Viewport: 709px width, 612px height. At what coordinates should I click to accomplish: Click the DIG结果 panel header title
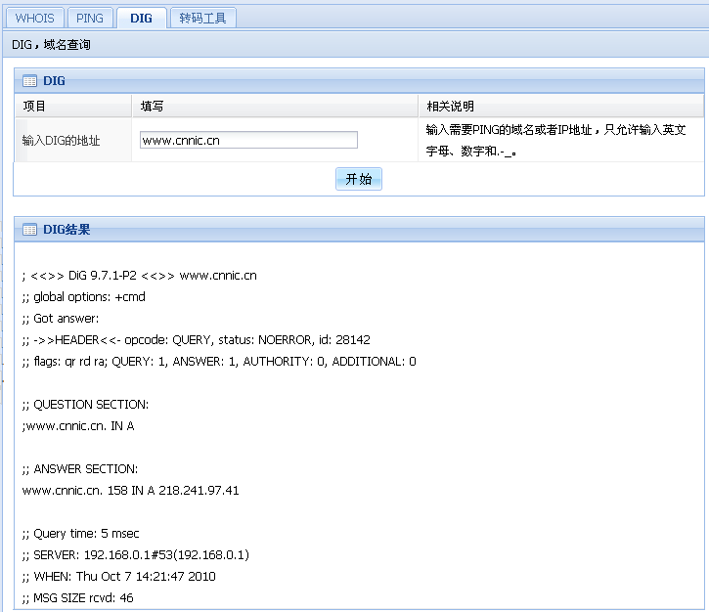[66, 230]
